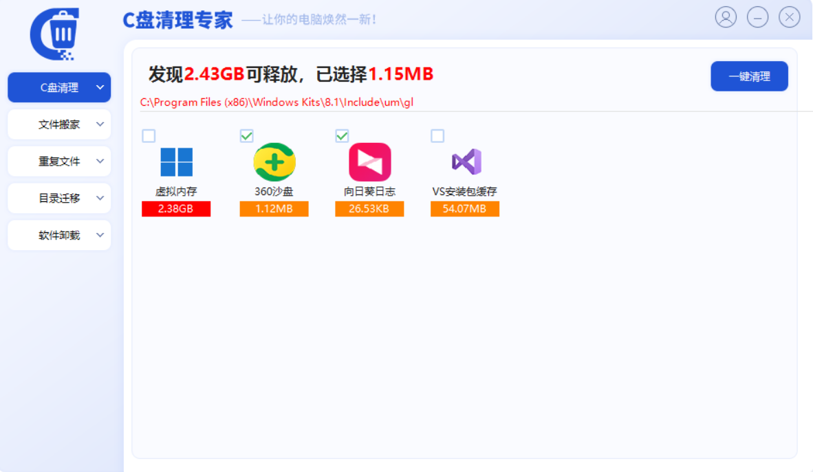Click the trash can app logo
This screenshot has width=813, height=472.
(55, 34)
